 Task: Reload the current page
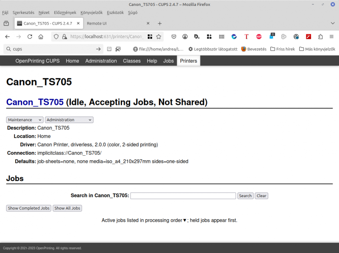pyautogui.click(x=30, y=37)
